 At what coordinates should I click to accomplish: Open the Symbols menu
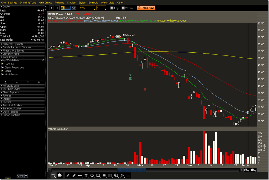[93, 3]
